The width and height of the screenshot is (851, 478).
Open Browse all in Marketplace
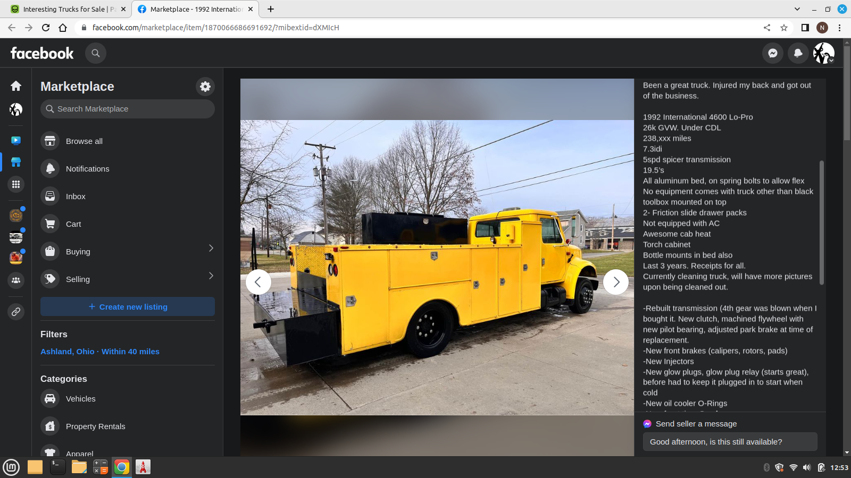pyautogui.click(x=128, y=141)
